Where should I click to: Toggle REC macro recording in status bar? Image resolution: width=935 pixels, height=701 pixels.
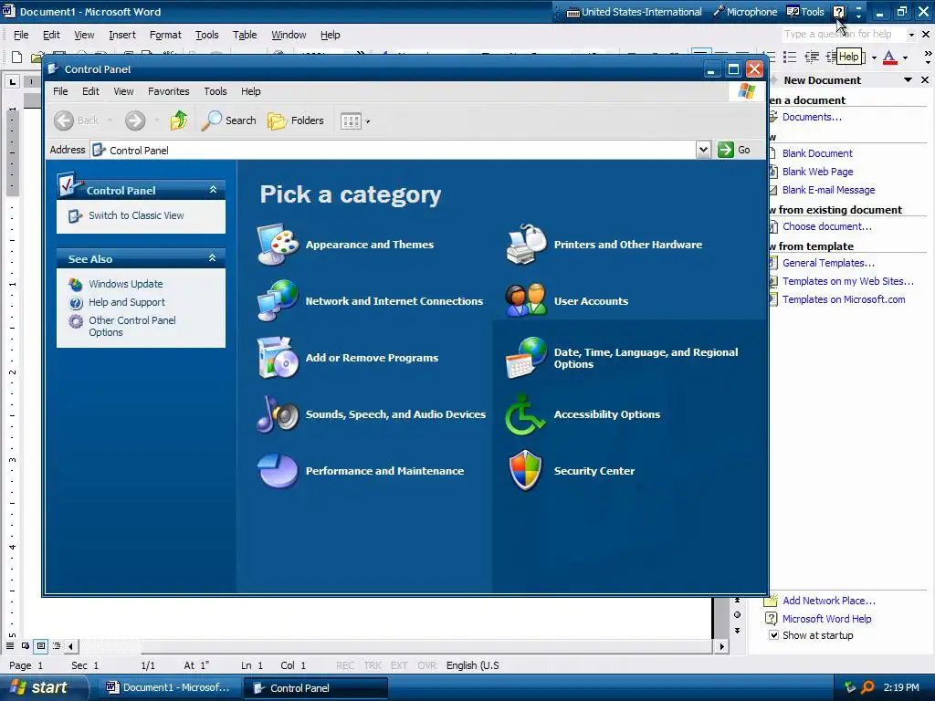coord(344,665)
